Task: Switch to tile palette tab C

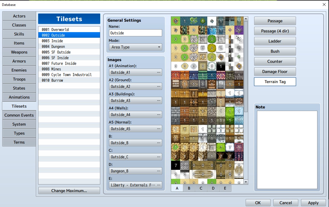Action: tap(201, 188)
